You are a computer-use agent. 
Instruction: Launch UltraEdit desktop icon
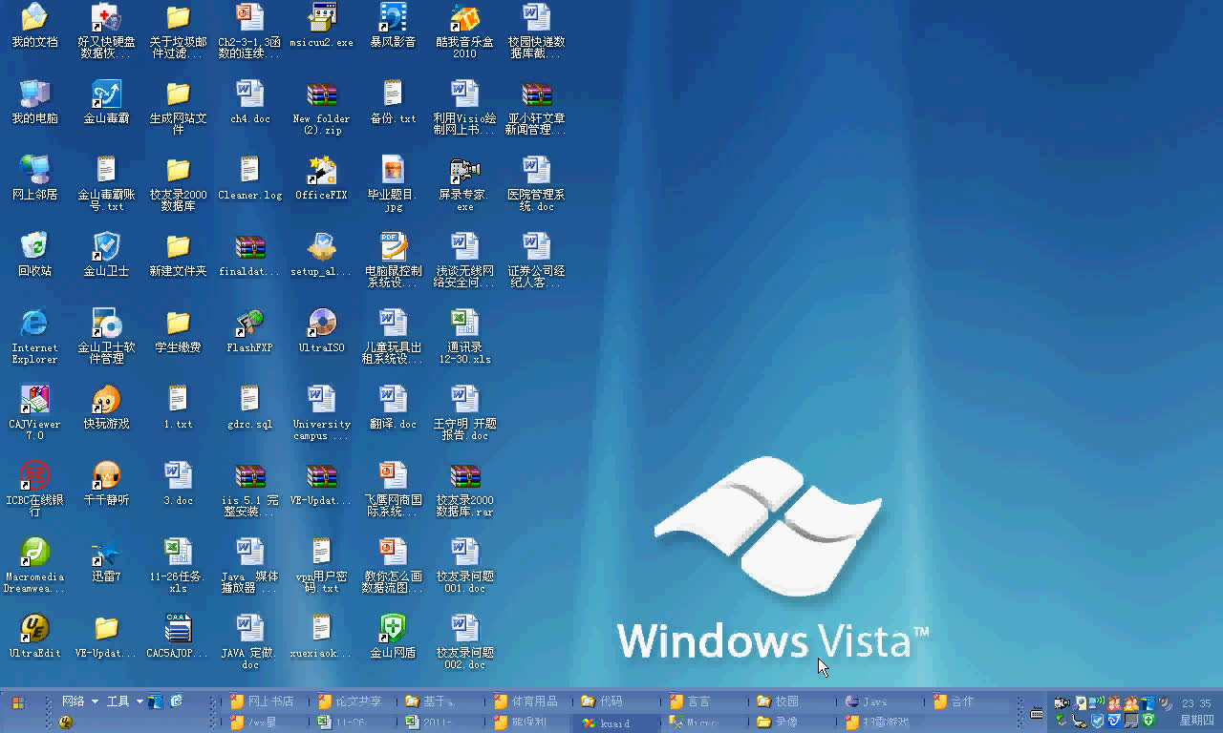[x=34, y=638]
